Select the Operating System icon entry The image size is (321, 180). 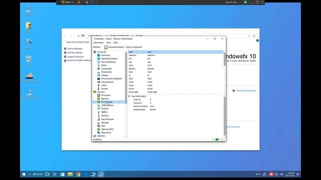pos(98,58)
